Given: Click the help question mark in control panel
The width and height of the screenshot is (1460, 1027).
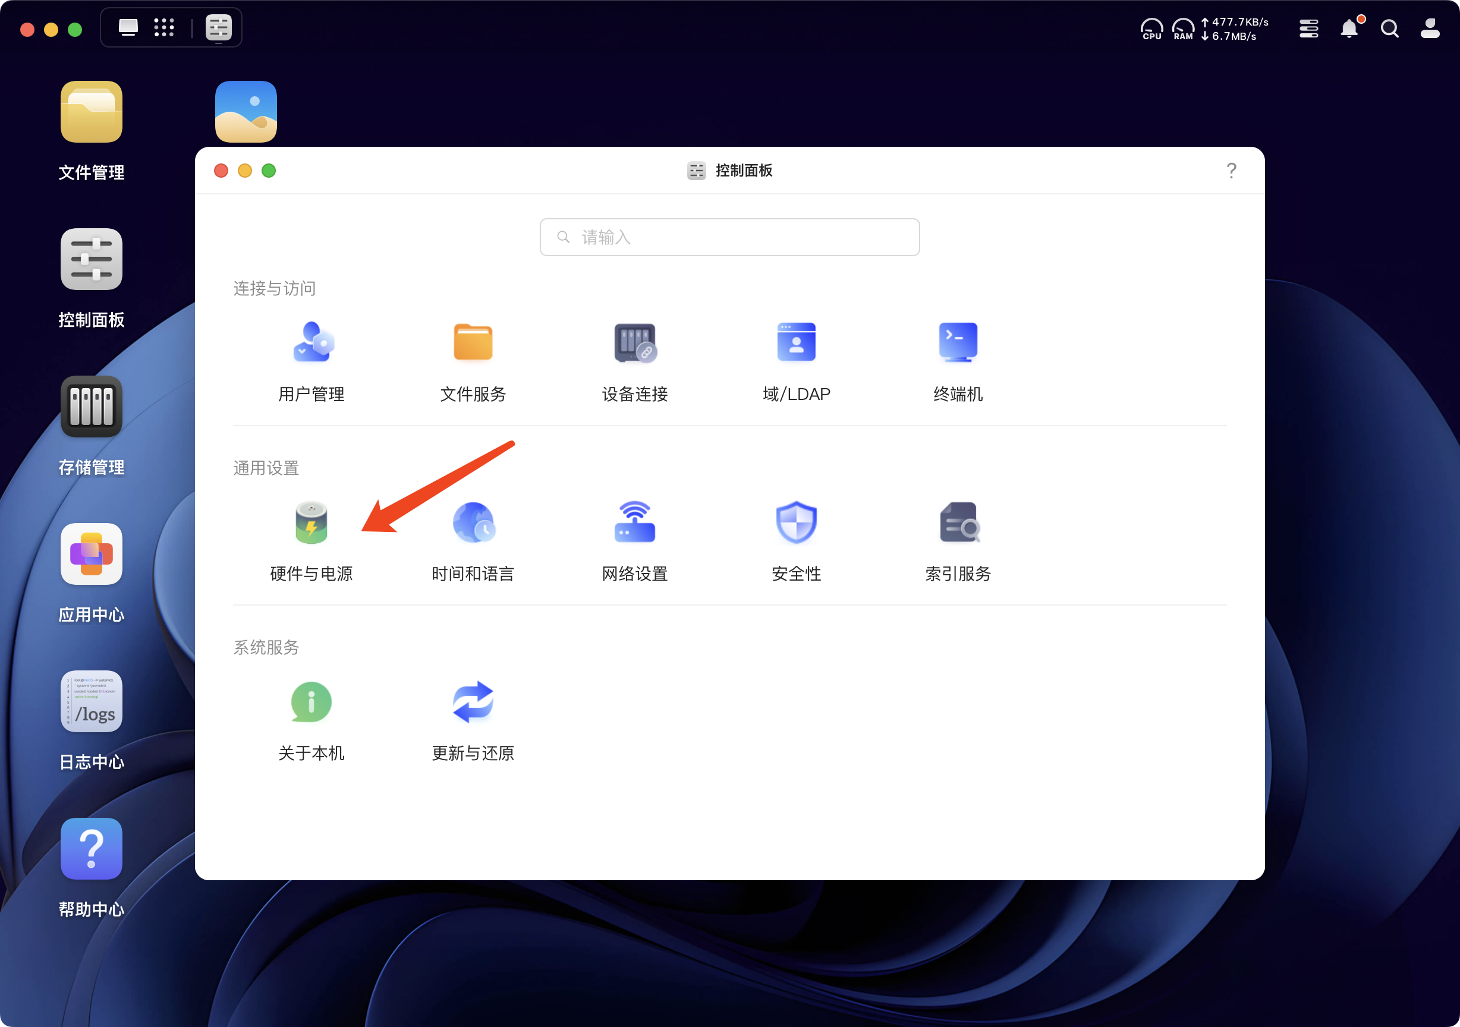Looking at the screenshot, I should pyautogui.click(x=1232, y=171).
